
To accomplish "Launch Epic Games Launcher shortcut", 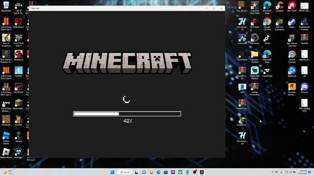I will pos(292,40).
